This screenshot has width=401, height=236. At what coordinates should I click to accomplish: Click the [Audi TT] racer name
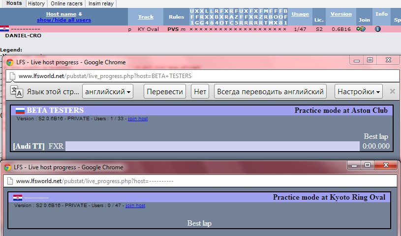coord(29,146)
